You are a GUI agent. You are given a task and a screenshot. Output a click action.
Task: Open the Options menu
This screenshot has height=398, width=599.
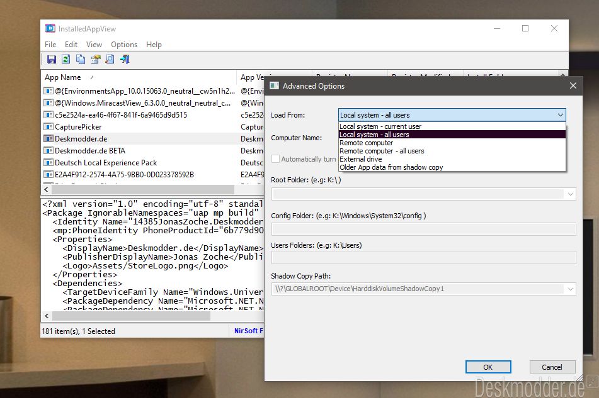(x=124, y=45)
